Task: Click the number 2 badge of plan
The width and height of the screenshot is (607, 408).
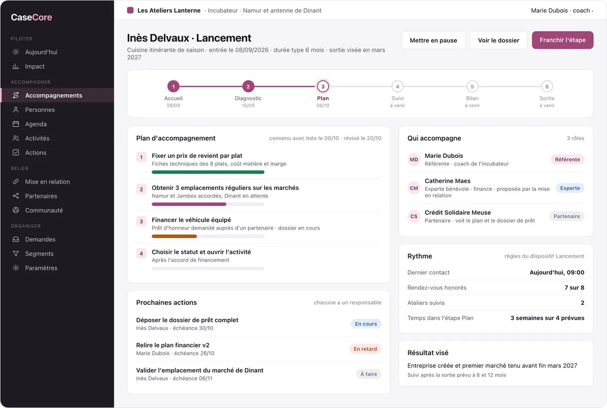Action: pyautogui.click(x=141, y=189)
